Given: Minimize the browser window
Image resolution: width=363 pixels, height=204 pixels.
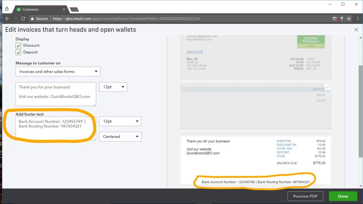Looking at the screenshot, I should tap(330, 4).
